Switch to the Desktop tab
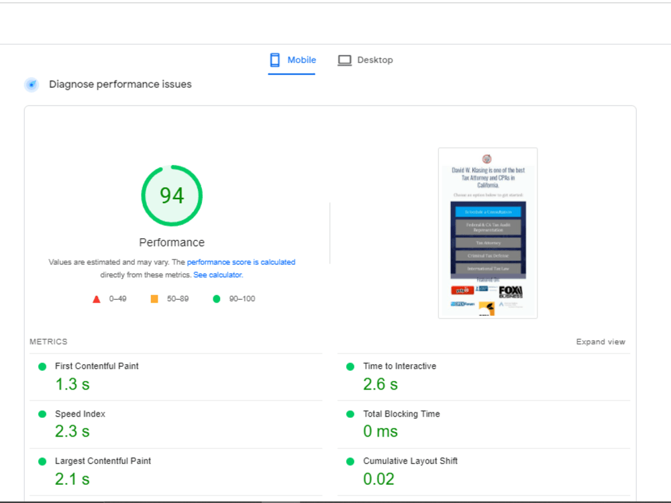 [x=365, y=60]
